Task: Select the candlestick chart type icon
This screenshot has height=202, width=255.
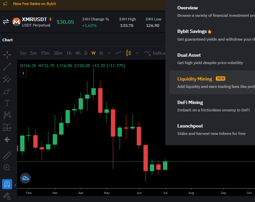Action: coord(128,53)
